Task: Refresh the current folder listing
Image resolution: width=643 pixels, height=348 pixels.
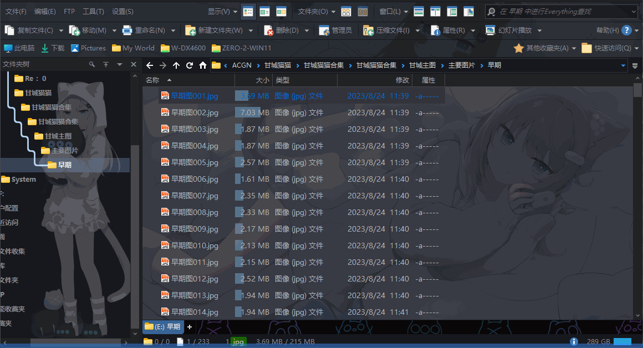Action: tap(190, 65)
